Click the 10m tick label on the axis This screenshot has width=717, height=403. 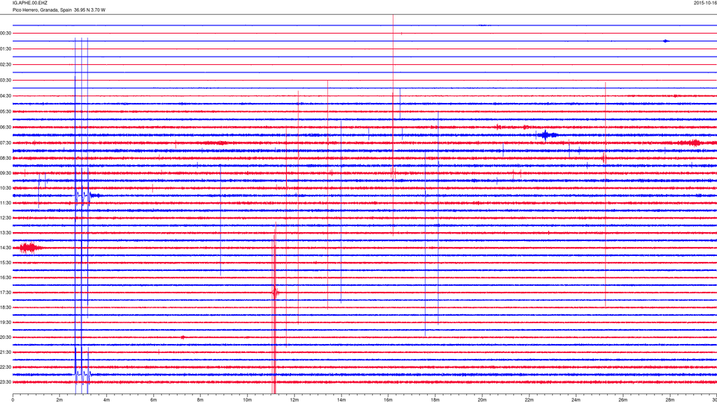tap(247, 400)
